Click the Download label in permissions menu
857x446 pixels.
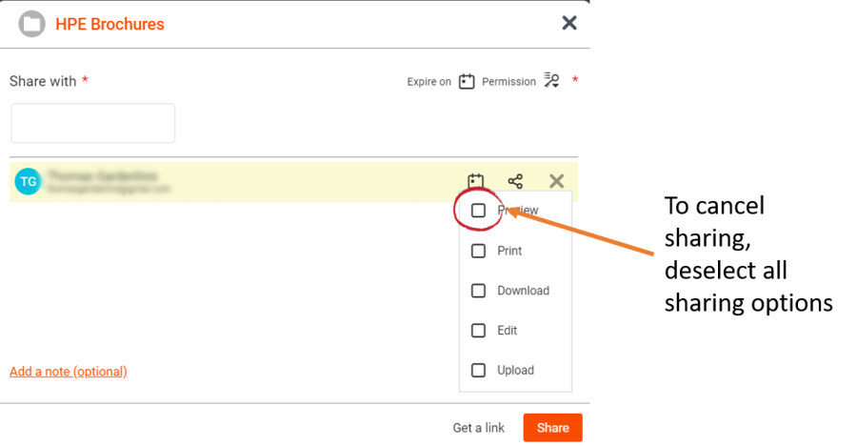click(523, 291)
